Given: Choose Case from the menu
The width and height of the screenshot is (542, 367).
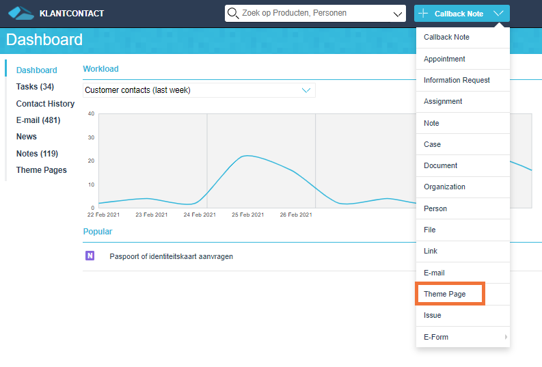Looking at the screenshot, I should [463, 144].
